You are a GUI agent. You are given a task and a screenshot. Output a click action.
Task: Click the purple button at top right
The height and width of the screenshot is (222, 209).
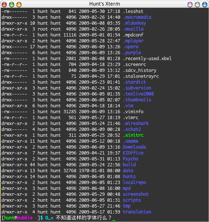pos(190,4)
